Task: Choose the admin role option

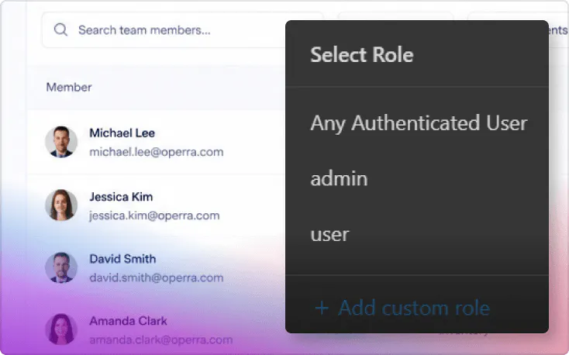Action: coord(339,178)
